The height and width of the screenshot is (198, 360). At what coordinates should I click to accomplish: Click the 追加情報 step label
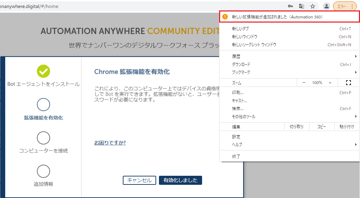tap(43, 184)
